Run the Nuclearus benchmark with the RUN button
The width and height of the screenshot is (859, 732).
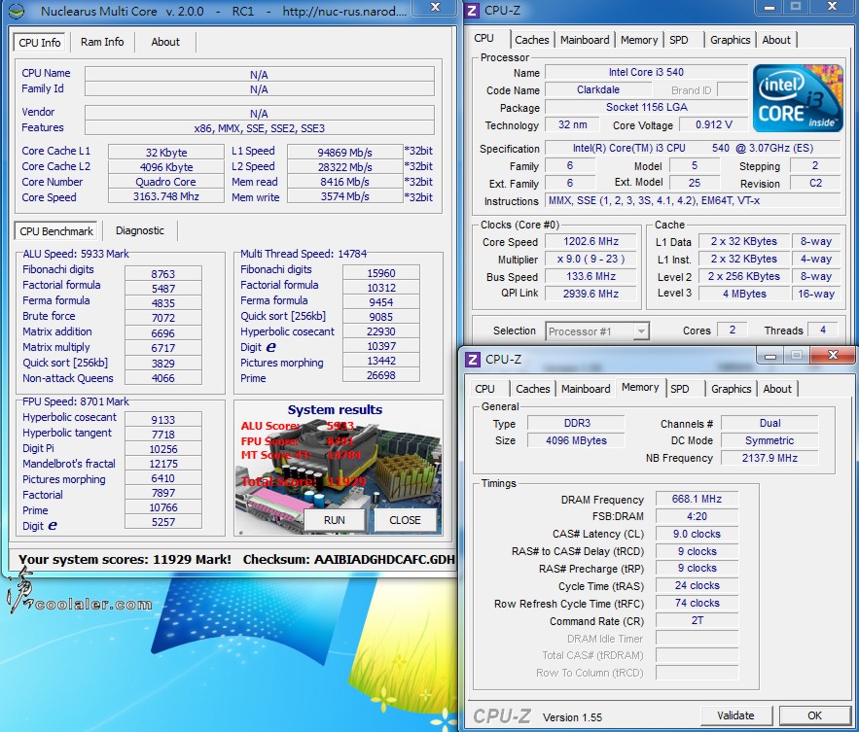point(335,520)
